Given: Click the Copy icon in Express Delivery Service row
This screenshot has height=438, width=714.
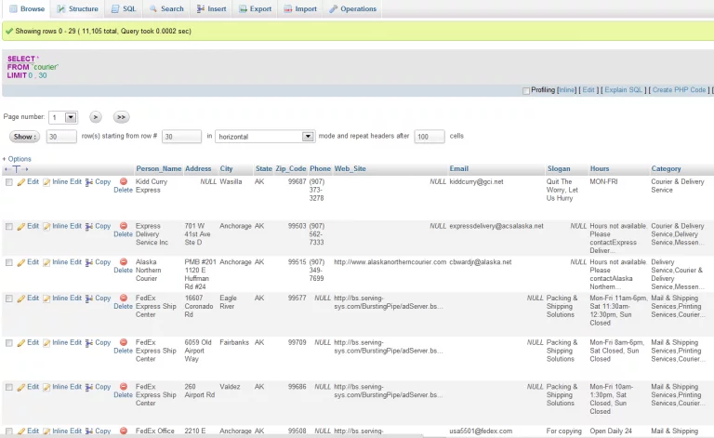Looking at the screenshot, I should click(x=89, y=226).
